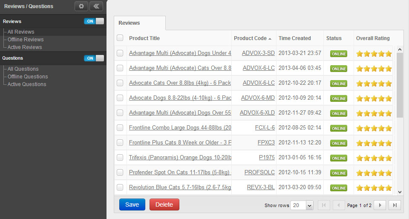Click the time created cell 2013-03-21 23:57
This screenshot has height=219, width=409.
[300, 53]
